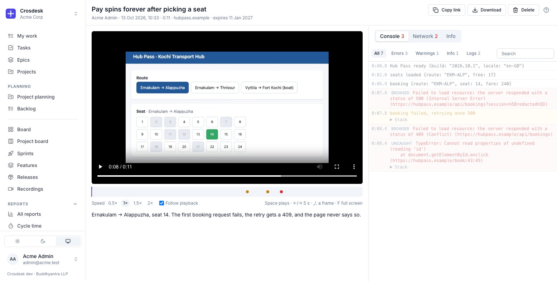Play the recording video

click(x=101, y=167)
